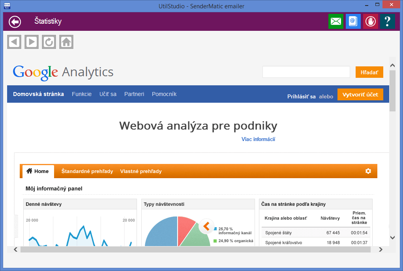Click the 25,70 % informačný kanál legend

(x=232, y=231)
